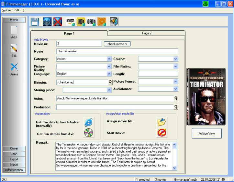Click the Add movie sidebar icon
Viewport: 234px width, 182px height.
(14, 30)
